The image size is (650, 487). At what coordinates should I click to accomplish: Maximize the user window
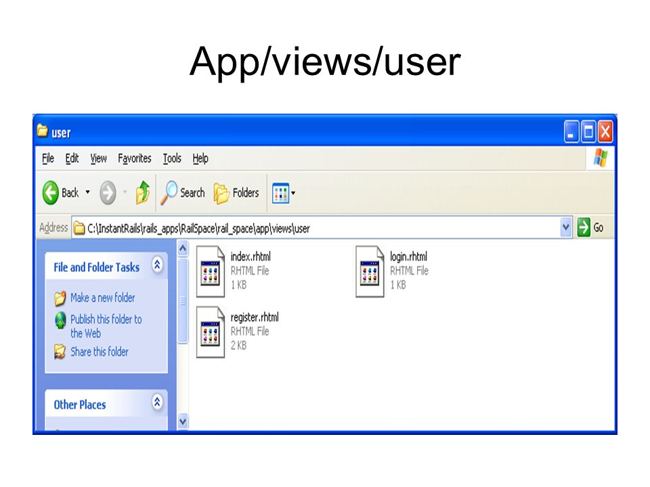click(x=588, y=132)
